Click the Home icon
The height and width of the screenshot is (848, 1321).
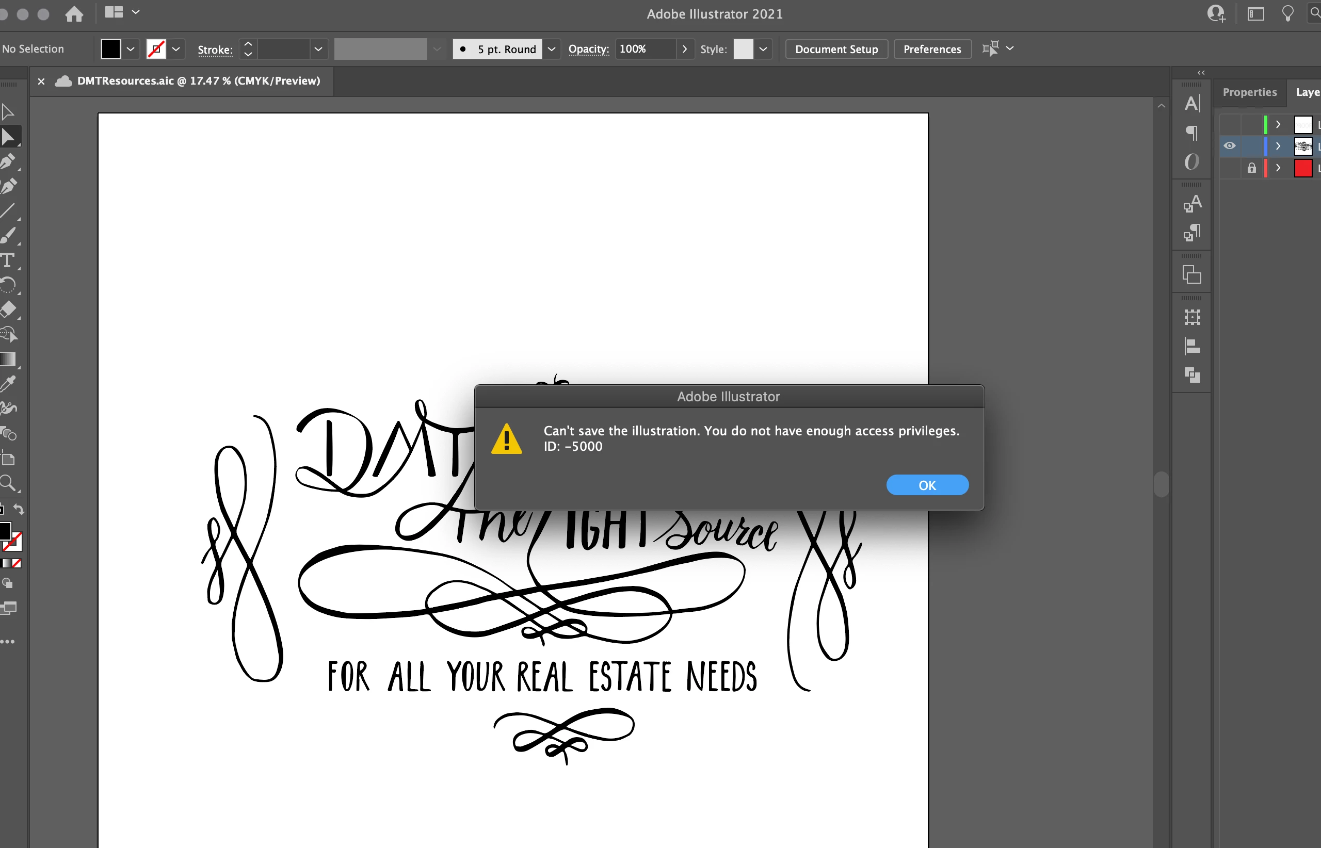(74, 14)
